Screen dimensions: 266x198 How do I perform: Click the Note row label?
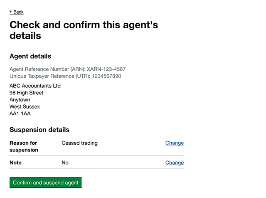tap(15, 163)
